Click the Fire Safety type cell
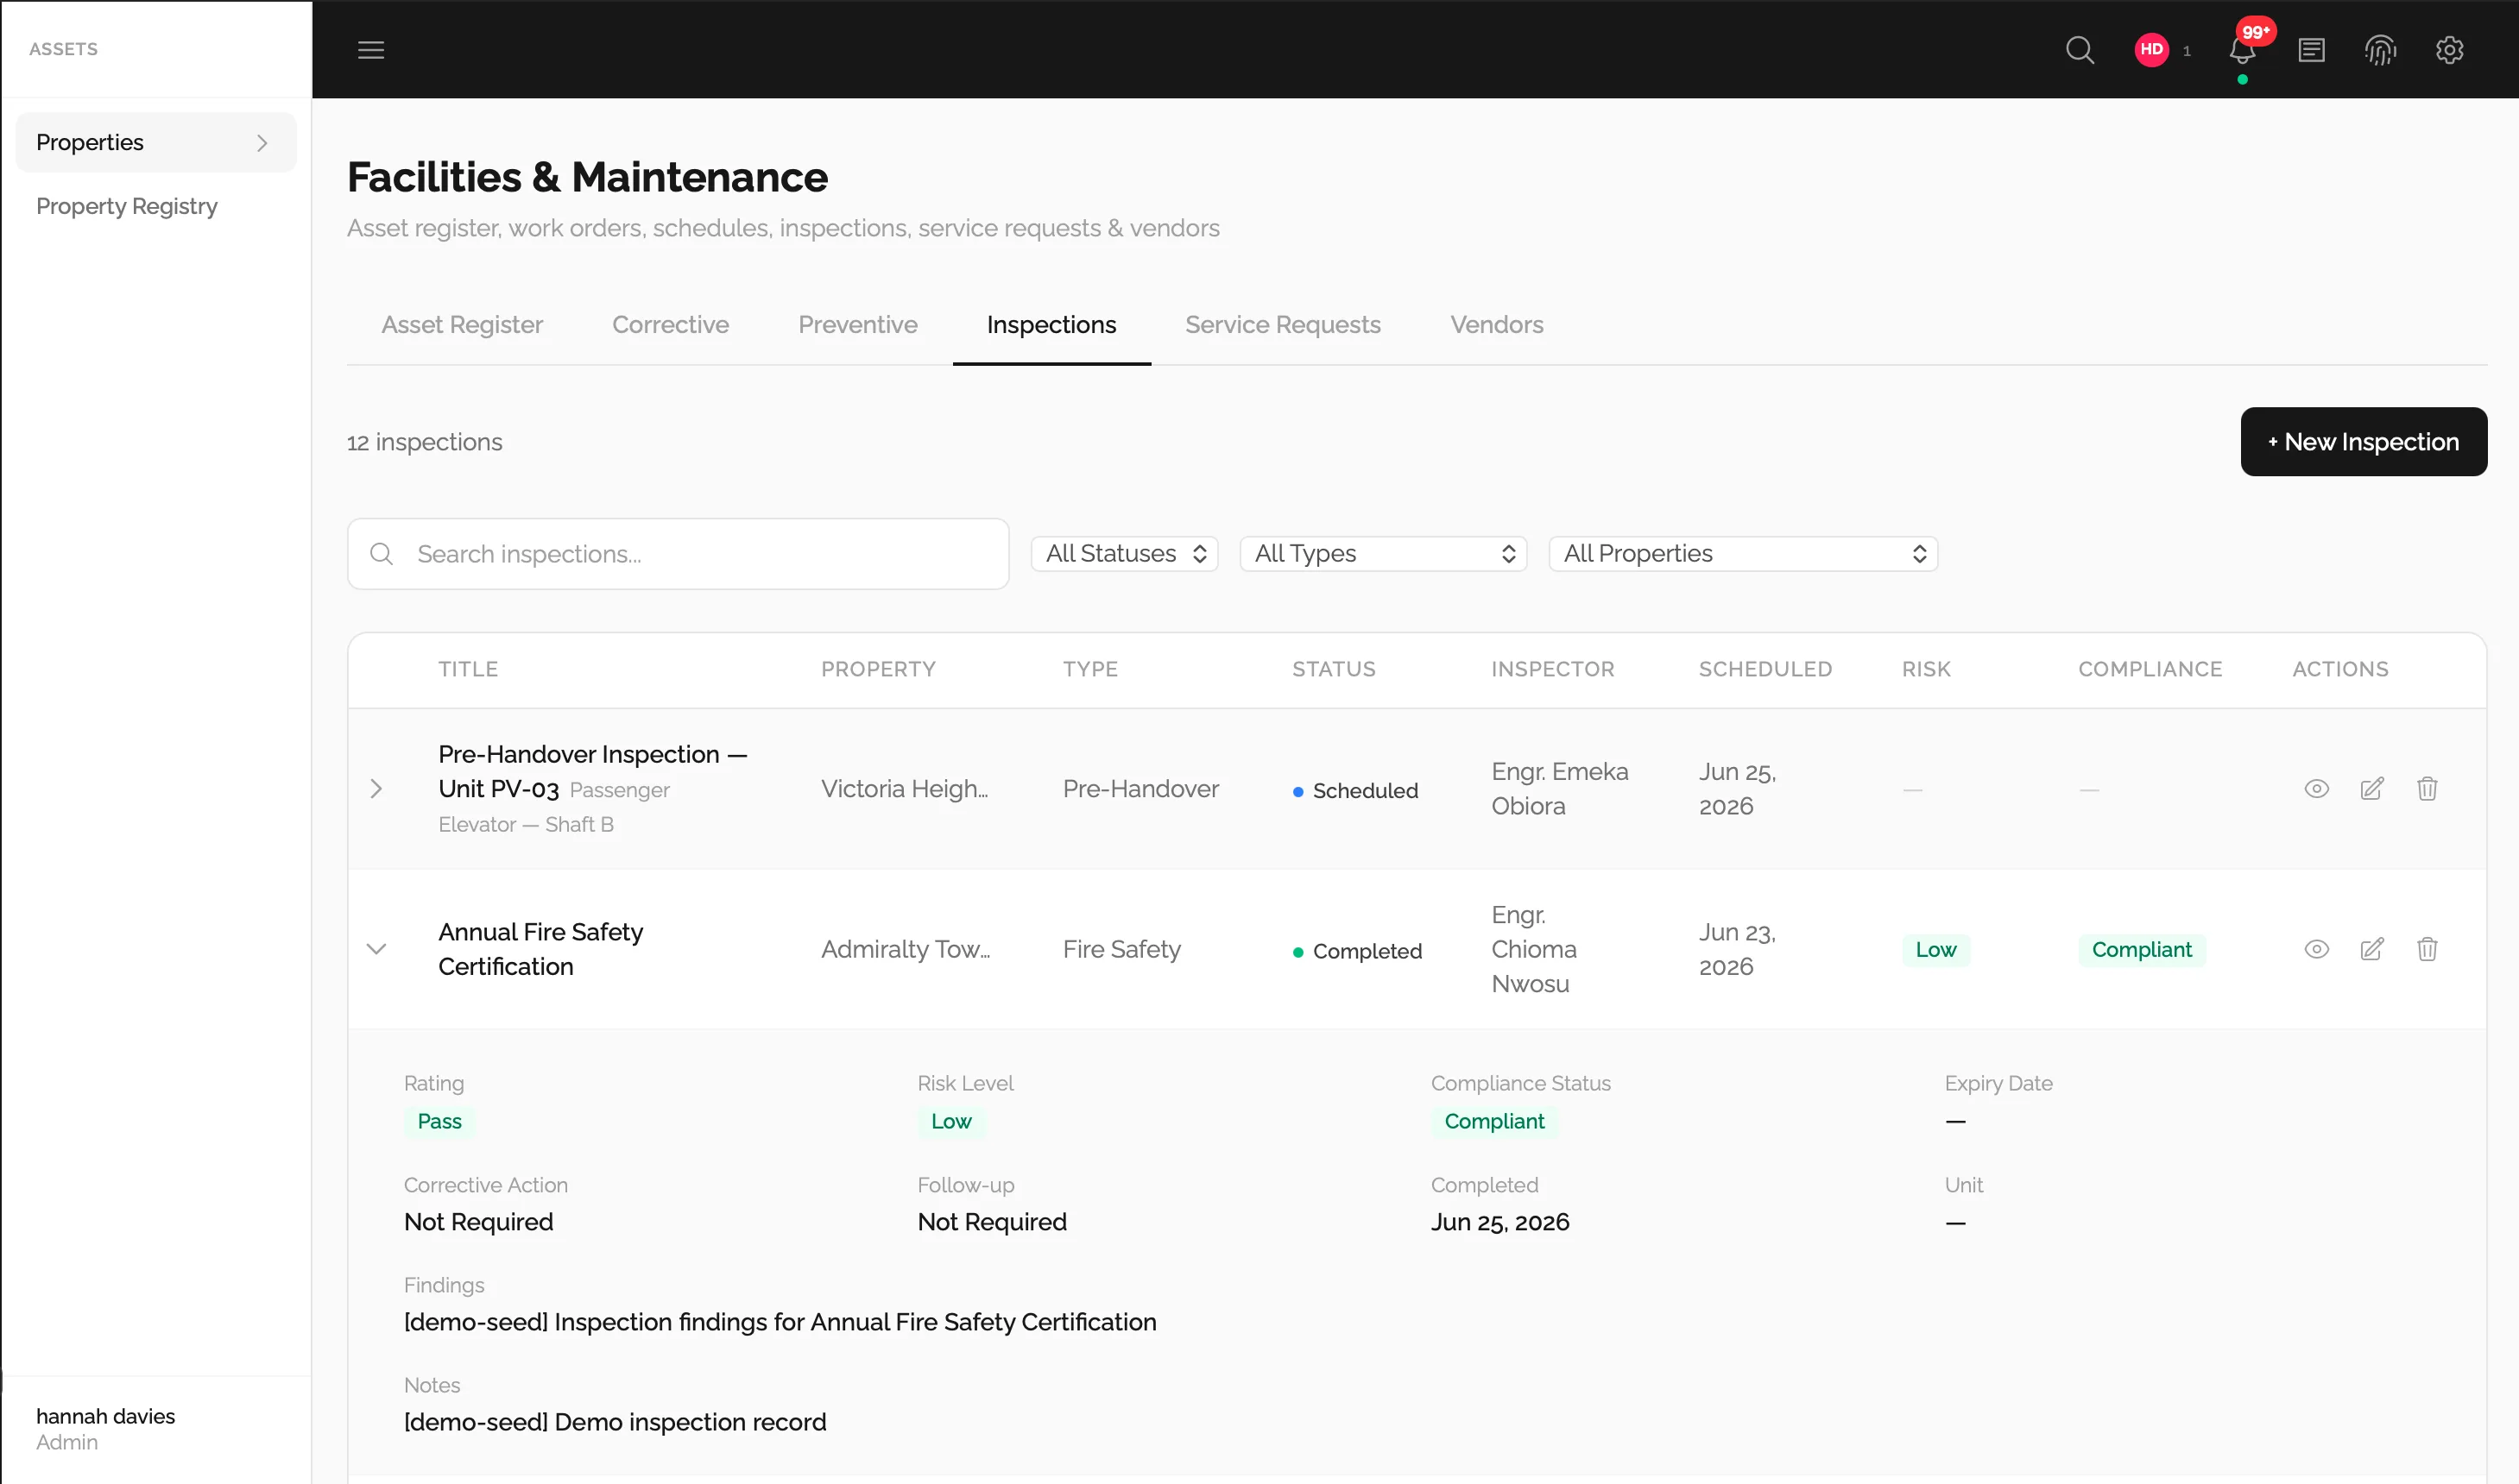The width and height of the screenshot is (2519, 1484). (1121, 949)
